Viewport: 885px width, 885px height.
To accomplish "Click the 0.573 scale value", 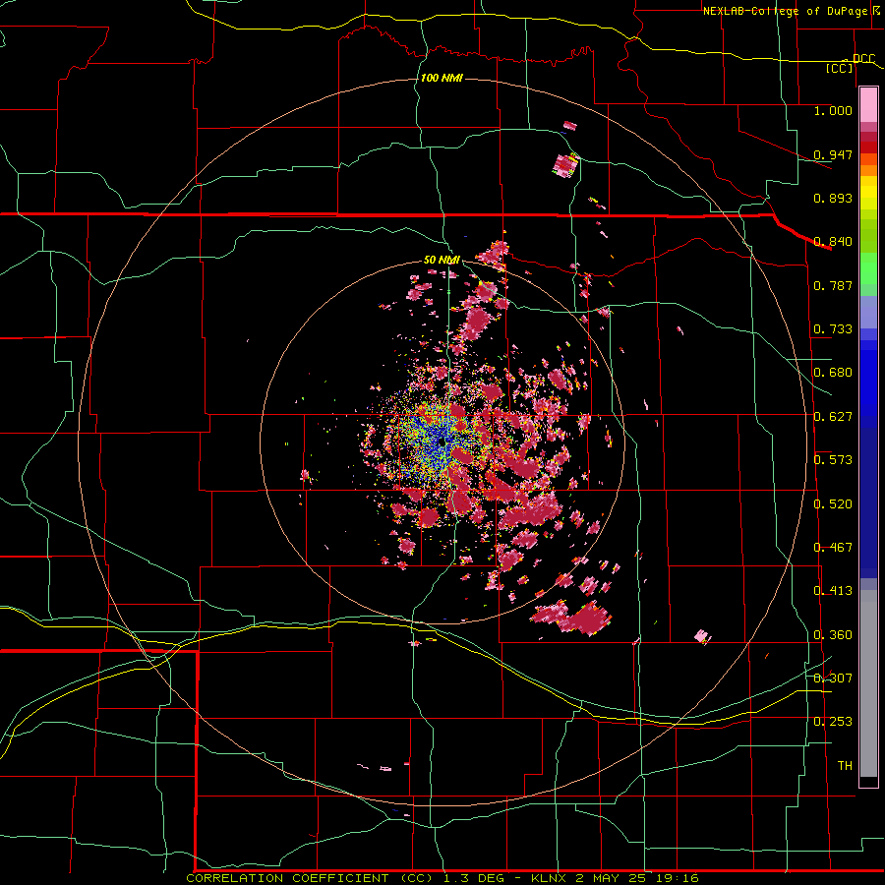I will (x=833, y=460).
